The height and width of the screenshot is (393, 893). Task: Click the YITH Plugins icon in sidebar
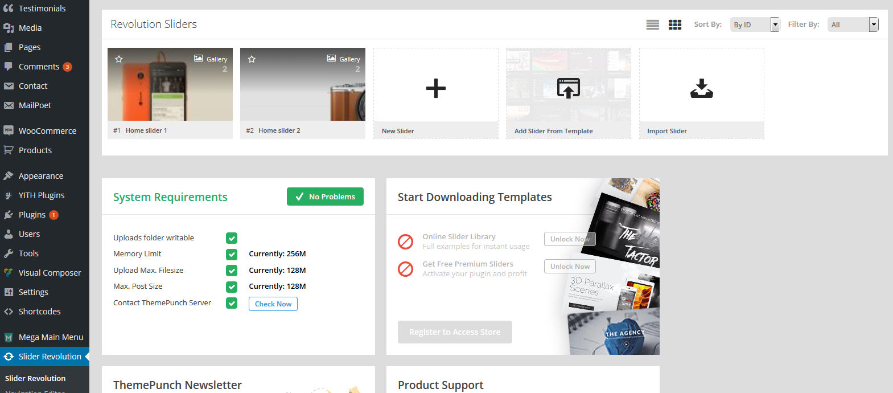click(9, 195)
